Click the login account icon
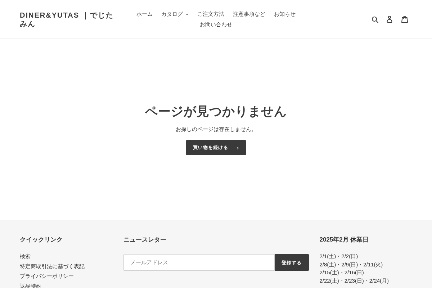The height and width of the screenshot is (288, 432). tap(390, 19)
